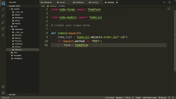Click Ln 11, Col 24 in status bar
Image resolution: width=176 pixels, height=99 pixels.
pos(109,98)
